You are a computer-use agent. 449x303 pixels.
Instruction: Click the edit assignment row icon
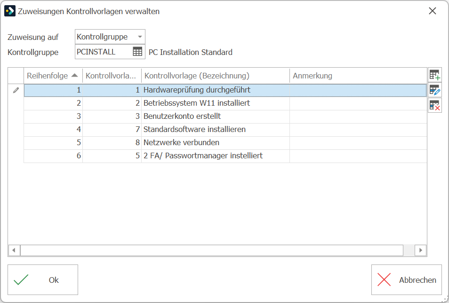click(x=435, y=90)
